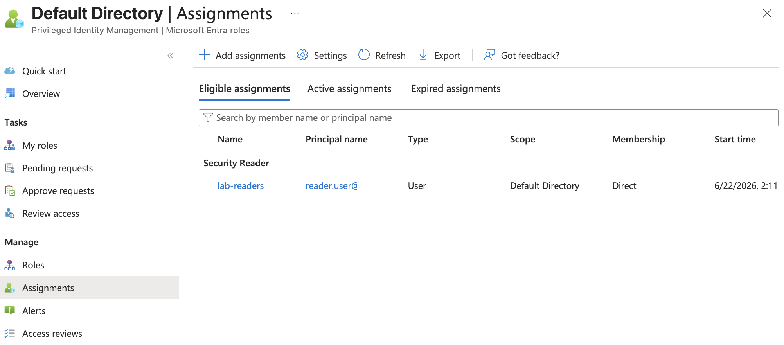The image size is (784, 345).
Task: Click the Overview grid icon
Action: (10, 93)
